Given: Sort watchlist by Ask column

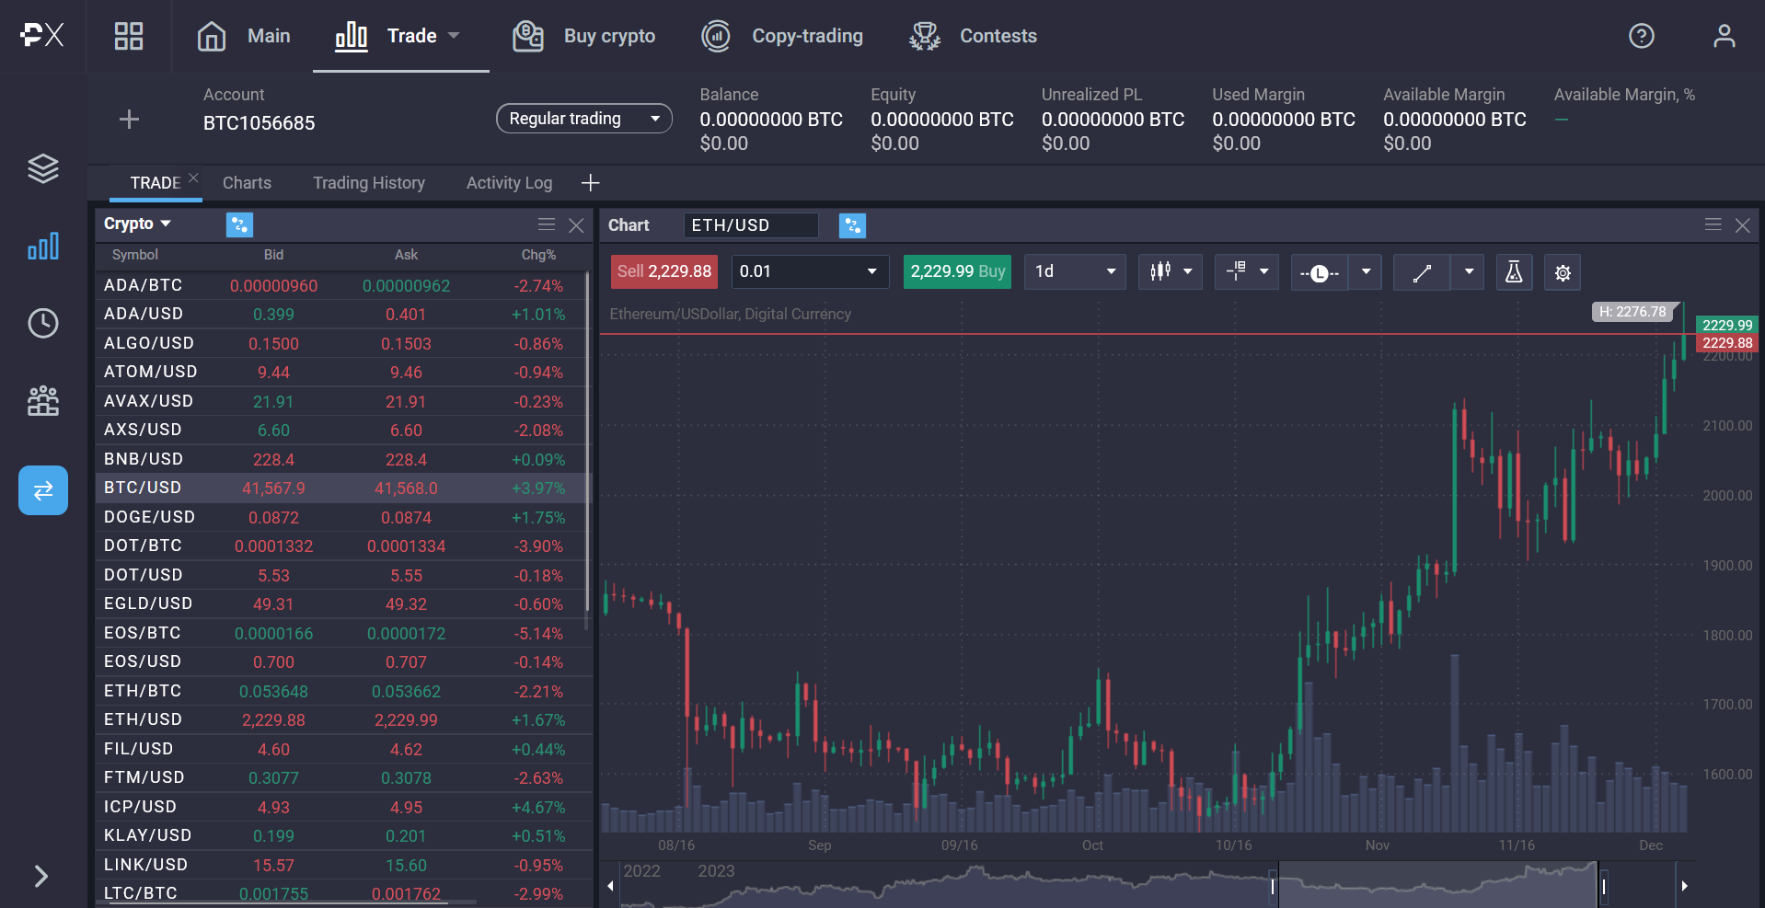Looking at the screenshot, I should coord(406,255).
